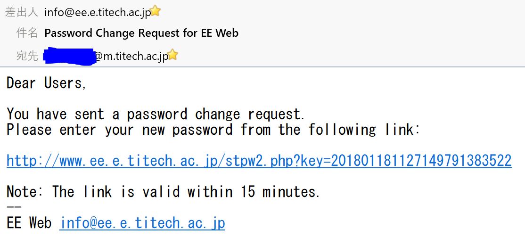Click the '--' signature separator

tap(14, 206)
